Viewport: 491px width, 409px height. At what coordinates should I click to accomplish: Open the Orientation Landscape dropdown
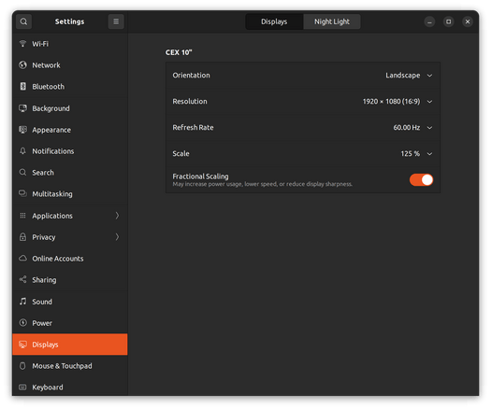pos(409,76)
